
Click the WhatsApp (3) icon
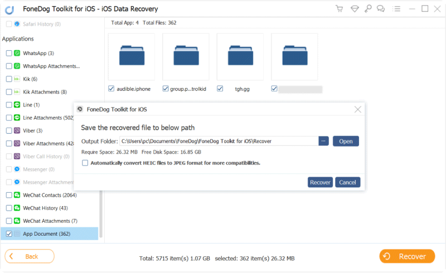(17, 53)
